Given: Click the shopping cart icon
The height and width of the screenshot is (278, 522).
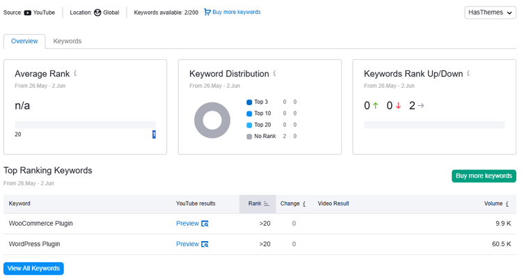Looking at the screenshot, I should click(207, 12).
